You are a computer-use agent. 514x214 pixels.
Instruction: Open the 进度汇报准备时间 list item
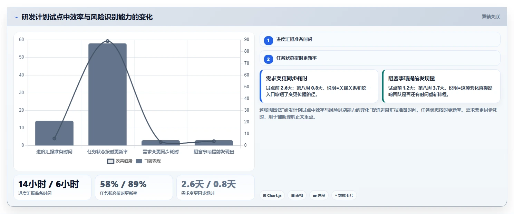point(380,39)
